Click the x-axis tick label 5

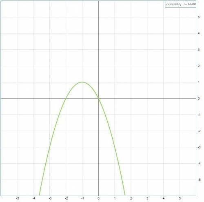click(x=180, y=198)
